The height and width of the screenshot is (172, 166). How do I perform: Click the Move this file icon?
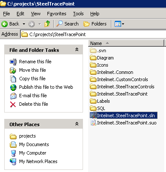13,70
